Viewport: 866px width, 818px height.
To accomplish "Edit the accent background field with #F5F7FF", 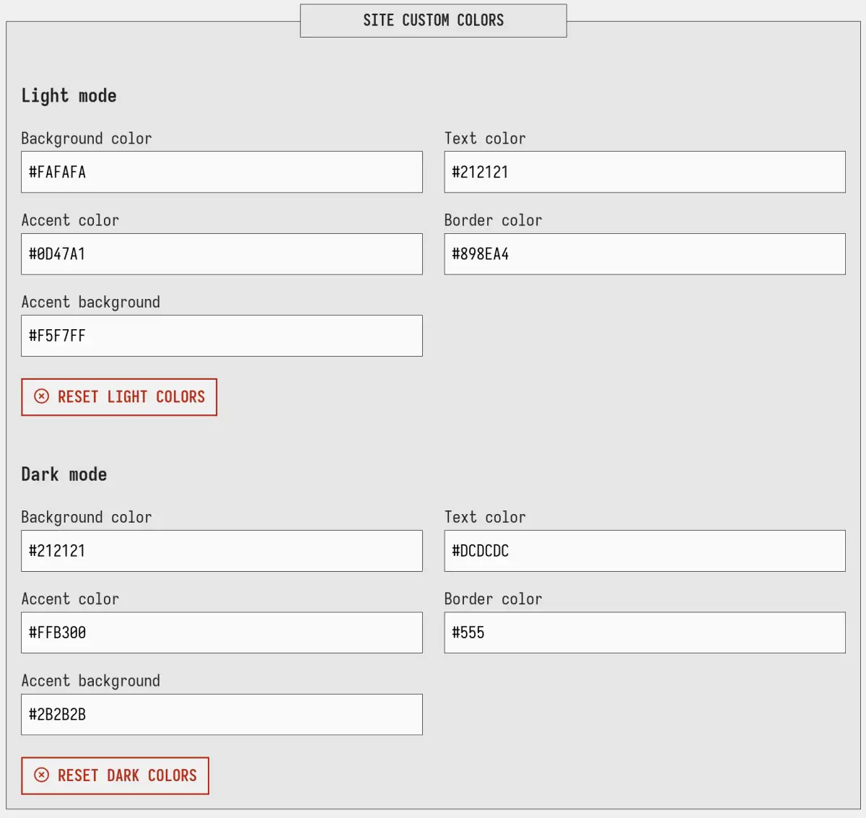I will pyautogui.click(x=222, y=336).
